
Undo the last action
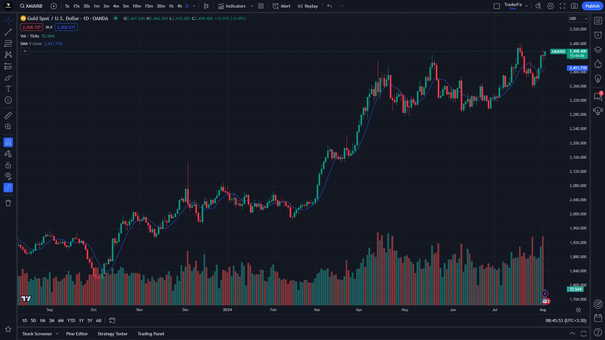330,6
